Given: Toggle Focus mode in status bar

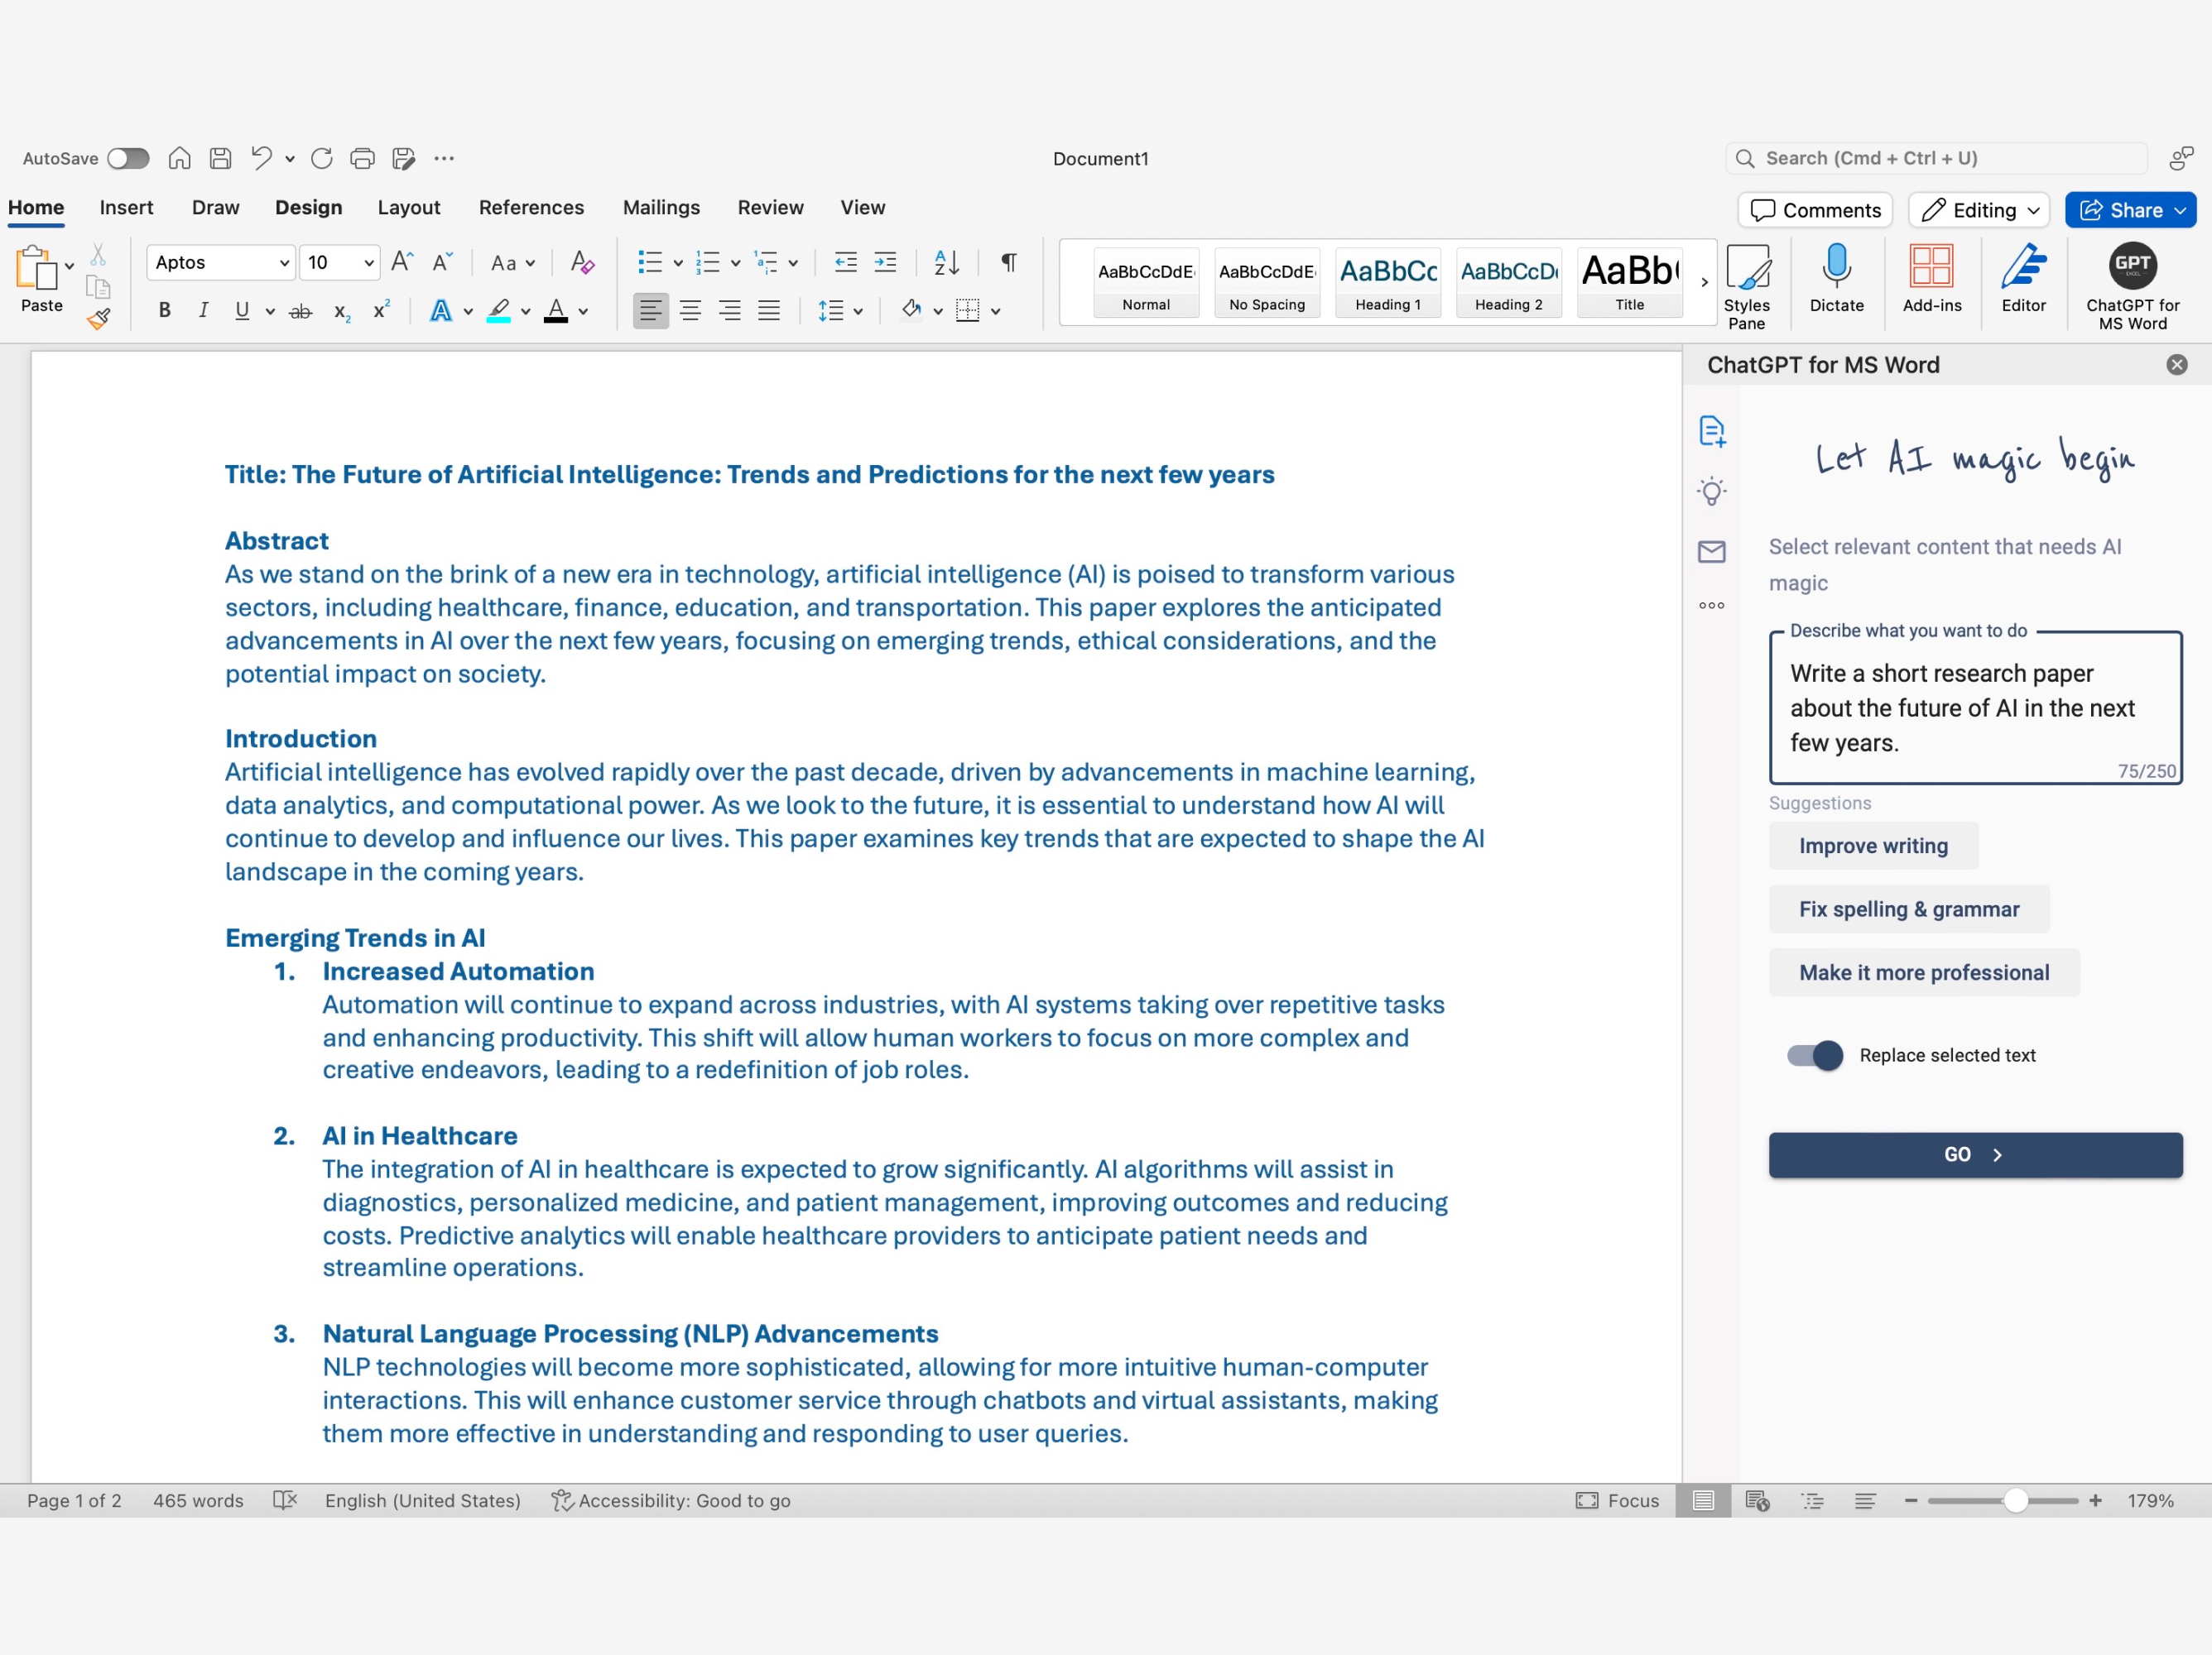Looking at the screenshot, I should click(x=1617, y=1500).
